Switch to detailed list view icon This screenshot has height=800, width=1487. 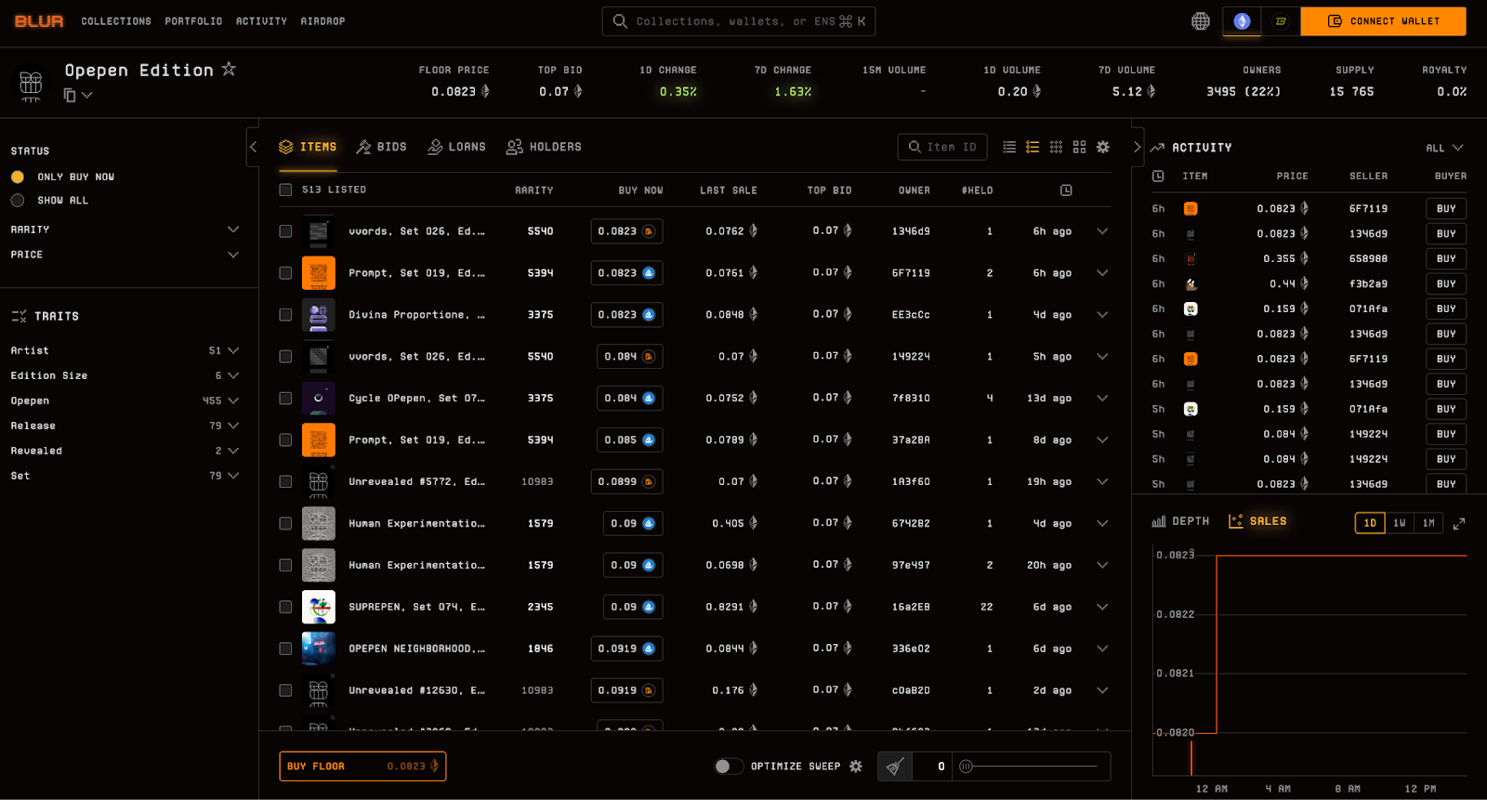pos(1033,147)
